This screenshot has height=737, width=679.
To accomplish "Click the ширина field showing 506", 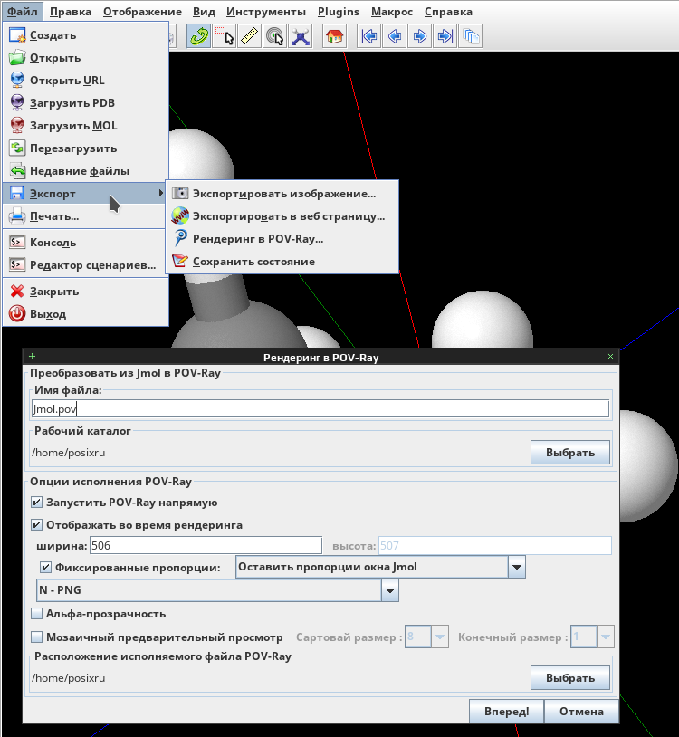I will tap(206, 546).
